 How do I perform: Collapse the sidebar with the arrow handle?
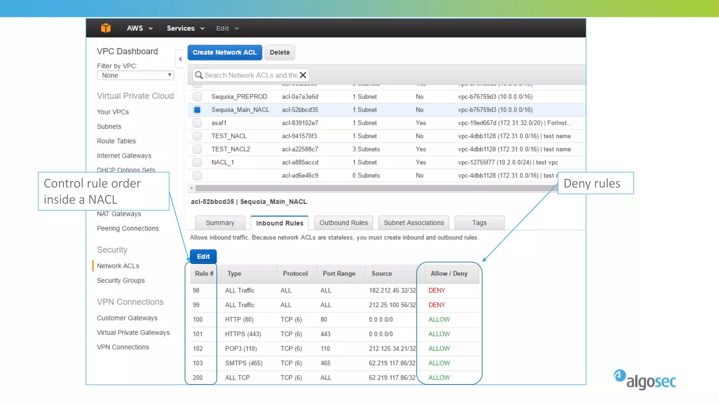180,59
